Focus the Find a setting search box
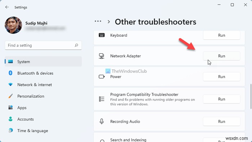The width and height of the screenshot is (252, 142). pyautogui.click(x=43, y=45)
